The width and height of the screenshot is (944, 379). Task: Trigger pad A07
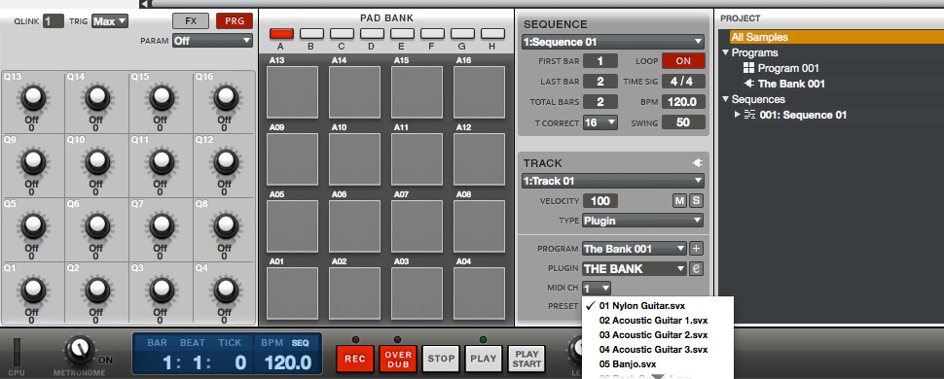418,226
